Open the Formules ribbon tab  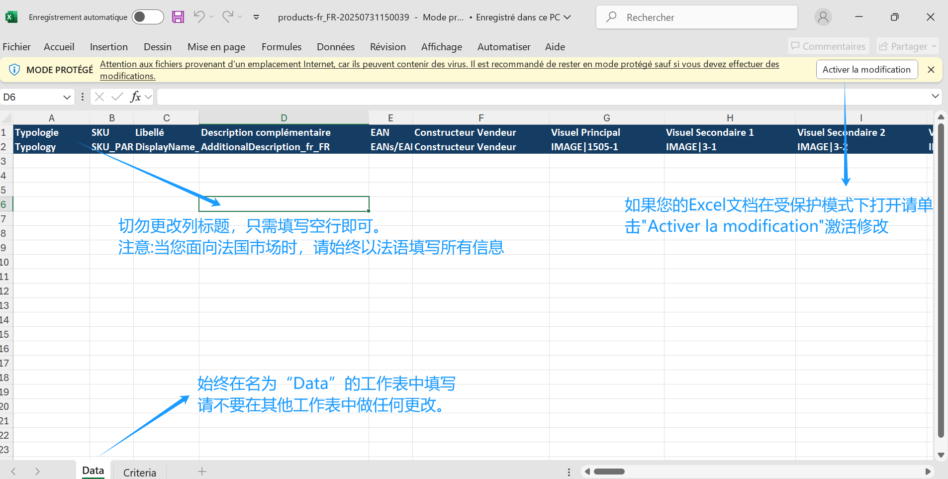pyautogui.click(x=281, y=47)
